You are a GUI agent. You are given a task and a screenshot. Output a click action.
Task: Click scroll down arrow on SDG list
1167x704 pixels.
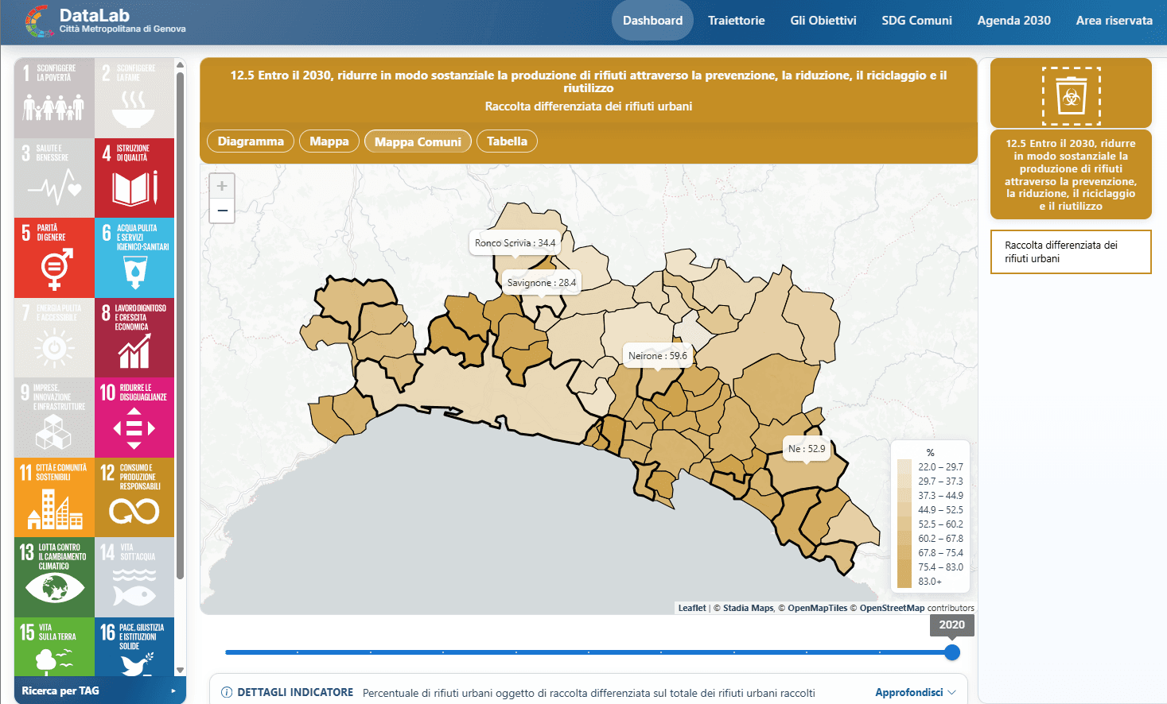(180, 670)
